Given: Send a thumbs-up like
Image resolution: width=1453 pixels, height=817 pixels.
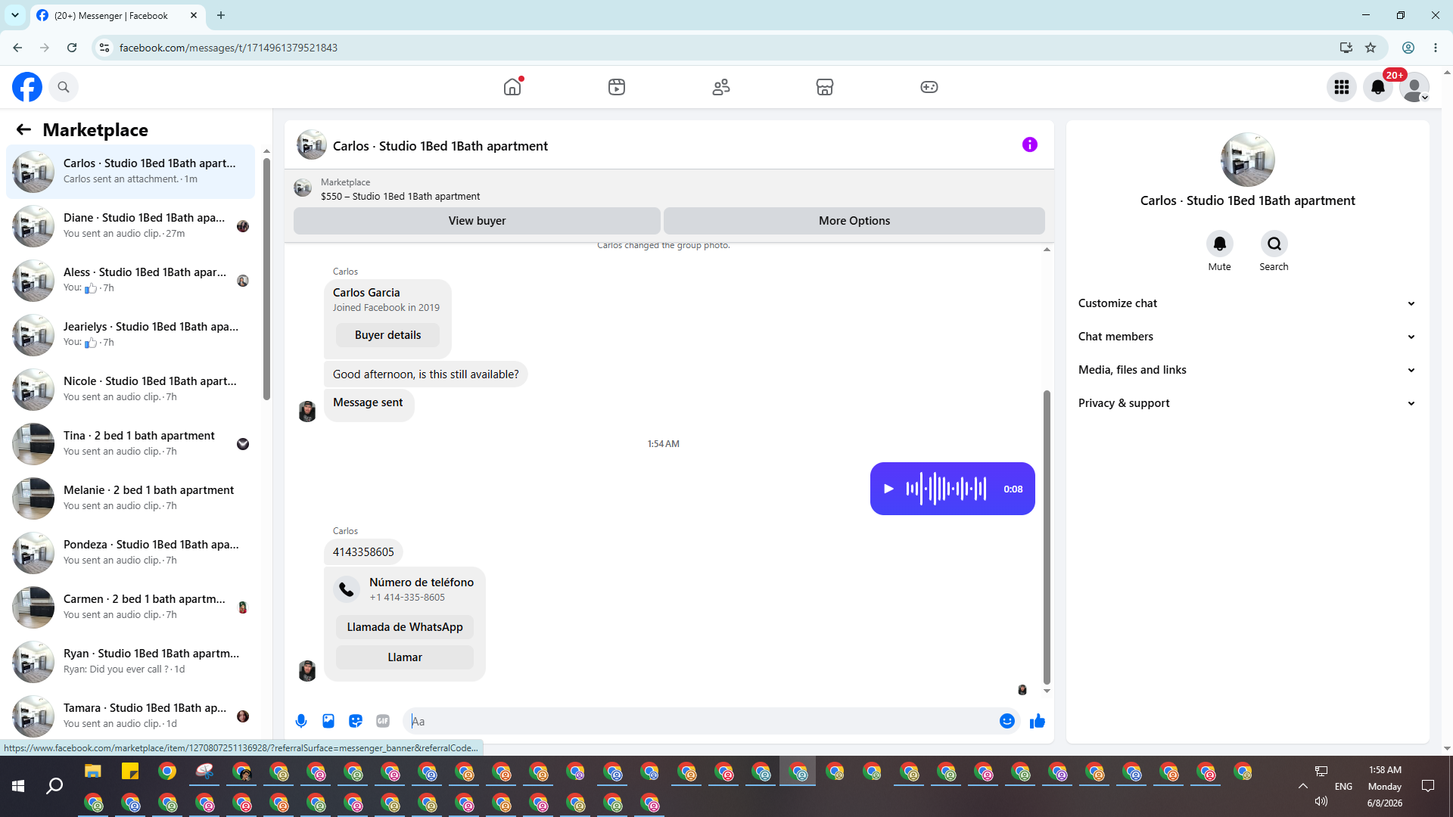Looking at the screenshot, I should (x=1038, y=721).
